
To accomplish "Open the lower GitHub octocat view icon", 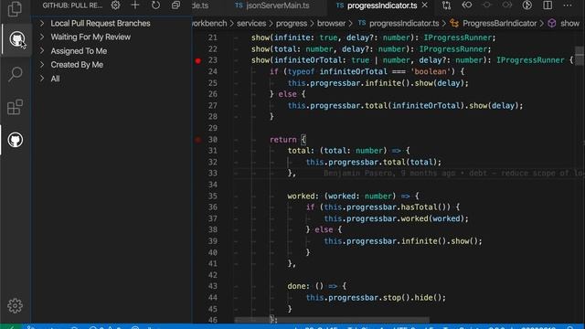I will coord(15,140).
